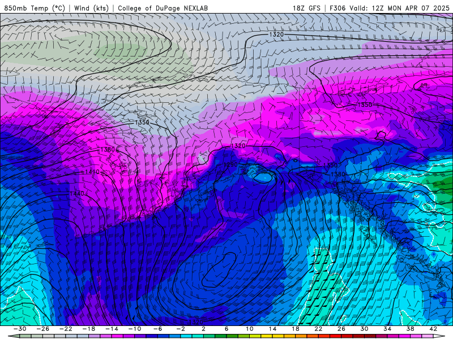
Task: Click the 'F306' forecast hour text
Action: (337, 8)
